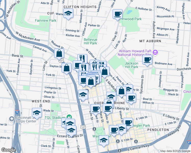
Task: Click the Dorchester street label
Action: pyautogui.click(x=184, y=69)
